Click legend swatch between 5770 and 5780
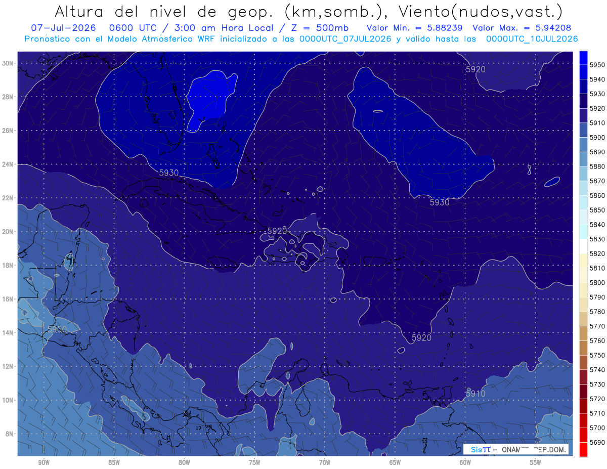Screen dimensions: 607x469 (583, 319)
